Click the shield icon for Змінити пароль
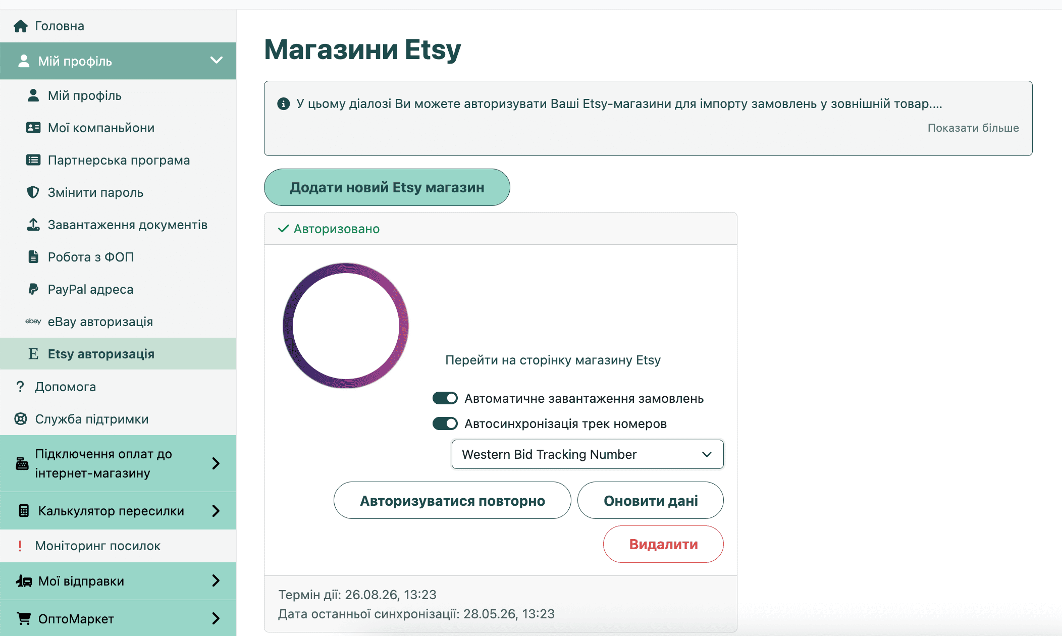1062x636 pixels. [33, 192]
